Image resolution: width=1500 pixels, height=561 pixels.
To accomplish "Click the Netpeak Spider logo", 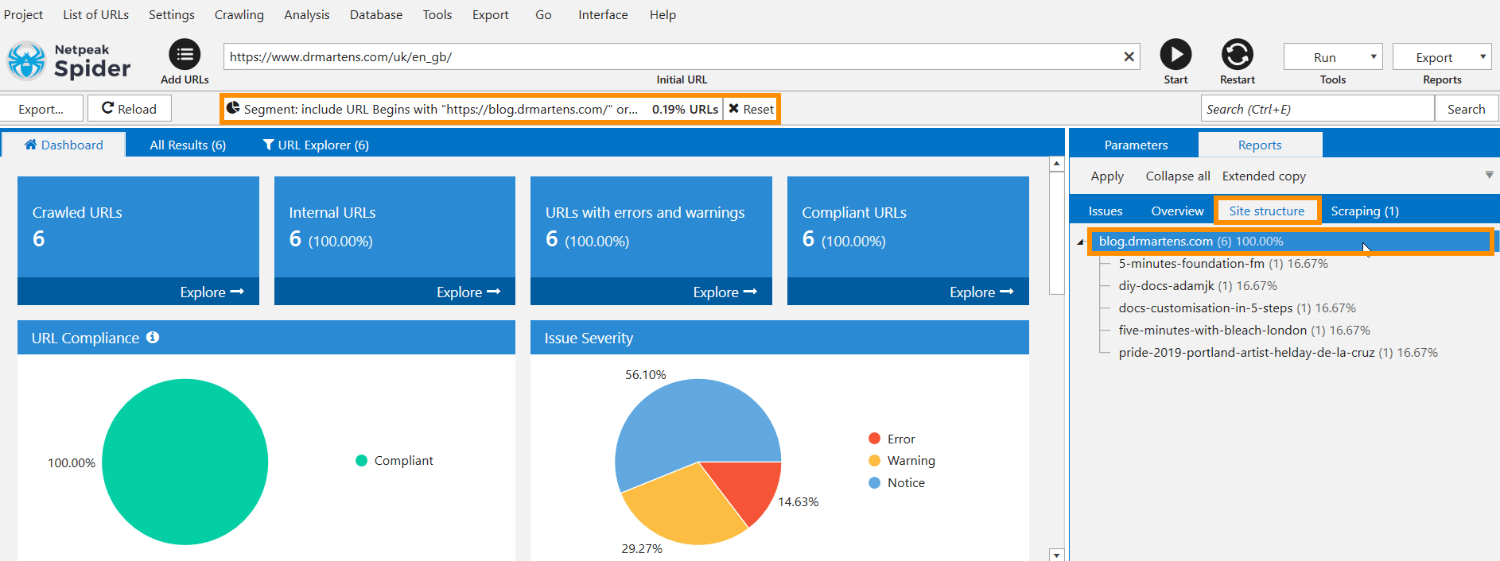I will click(68, 61).
